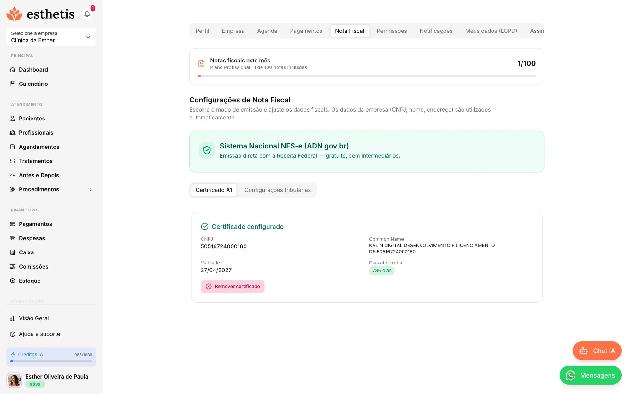Viewport: 631px width, 394px height.
Task: Click the Despesas icon
Action: (13, 238)
